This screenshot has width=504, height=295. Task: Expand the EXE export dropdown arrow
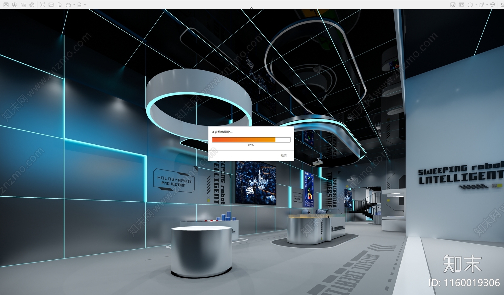coord(85,5)
